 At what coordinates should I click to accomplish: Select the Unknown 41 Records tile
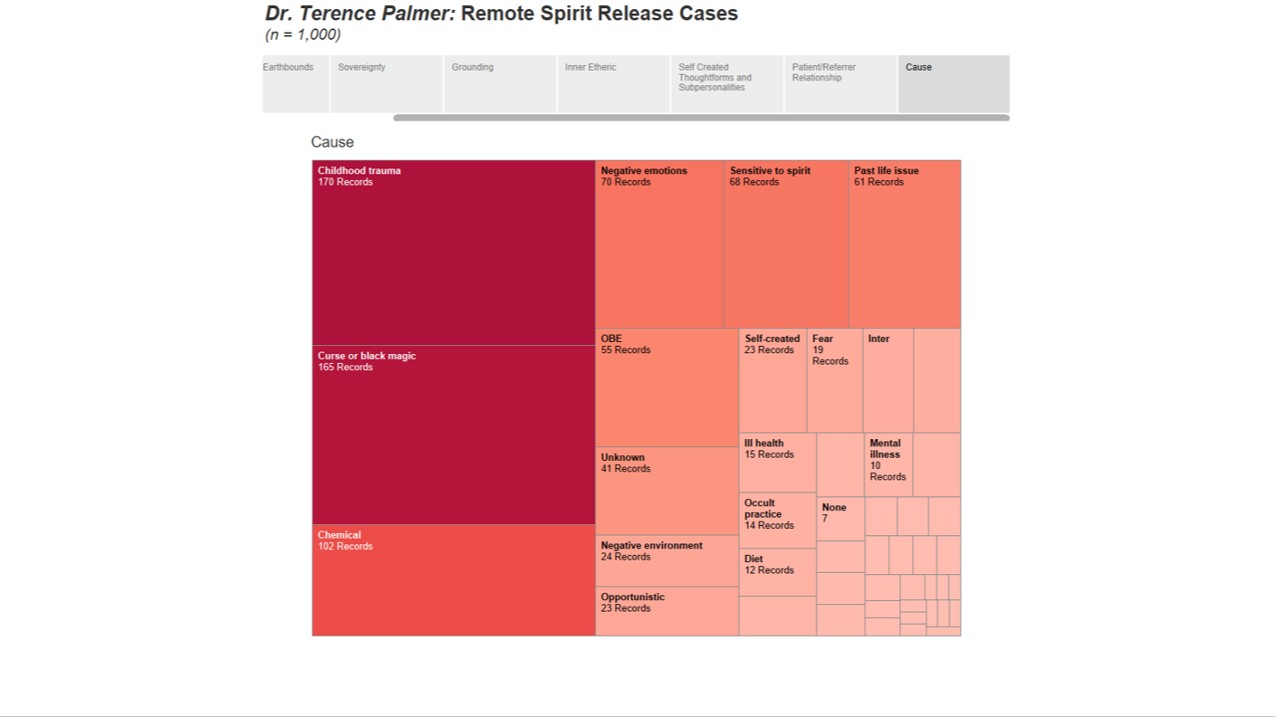coord(667,491)
